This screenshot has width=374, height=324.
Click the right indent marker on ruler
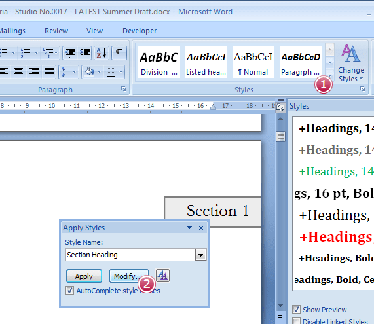(x=214, y=107)
